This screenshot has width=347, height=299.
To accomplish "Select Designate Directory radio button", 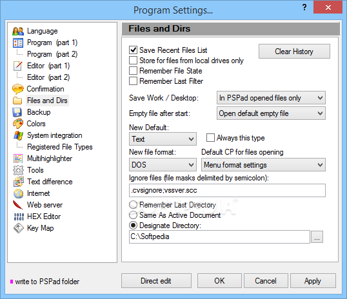I will (x=134, y=226).
